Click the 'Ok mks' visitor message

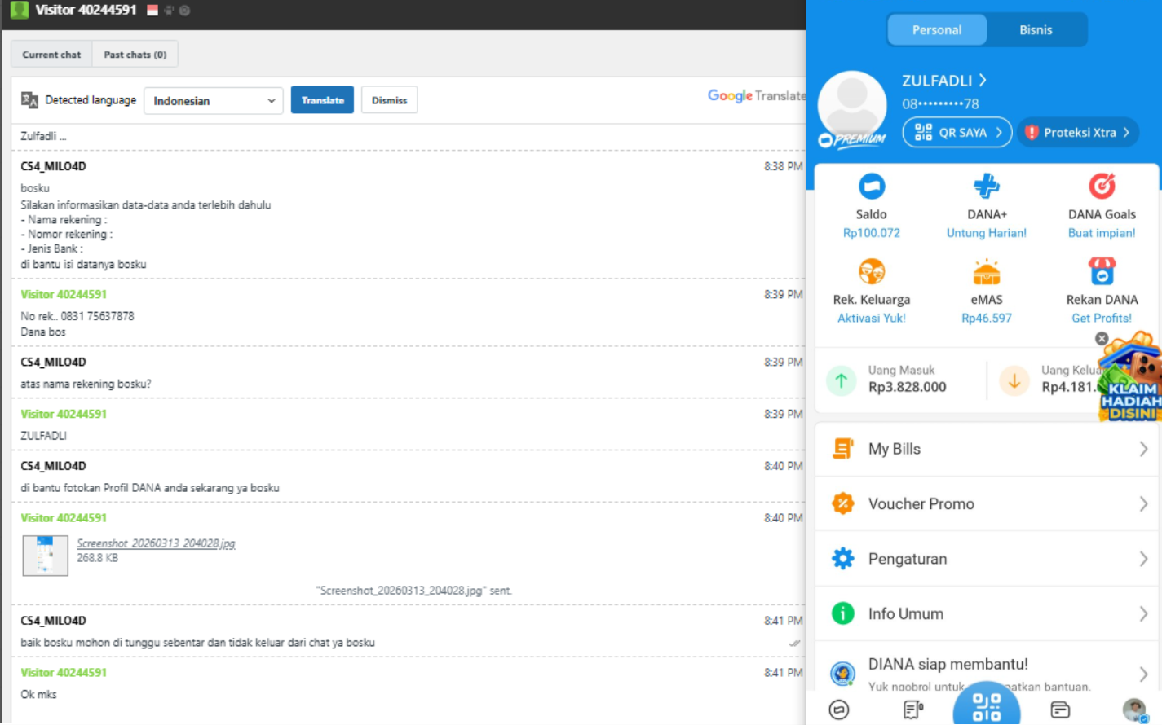tap(38, 695)
